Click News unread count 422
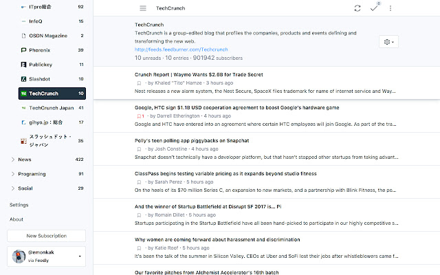Viewport: 440px width, 275px height. click(x=80, y=159)
